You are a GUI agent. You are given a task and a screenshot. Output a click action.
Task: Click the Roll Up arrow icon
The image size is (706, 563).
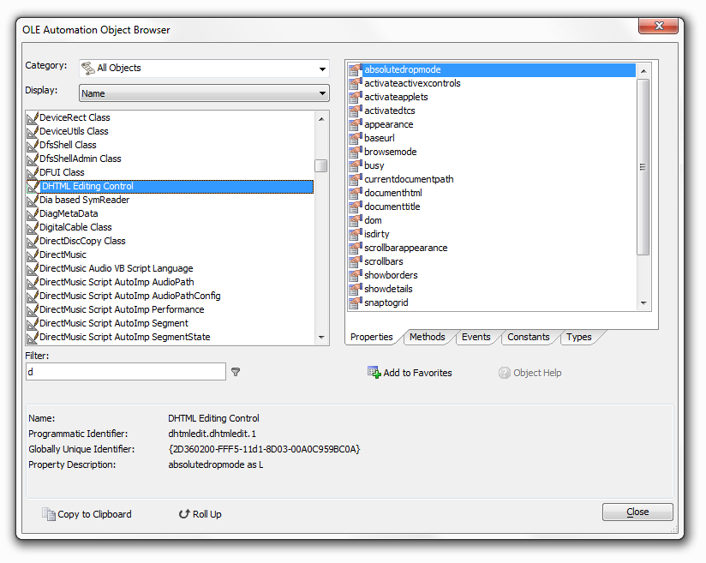[x=183, y=514]
